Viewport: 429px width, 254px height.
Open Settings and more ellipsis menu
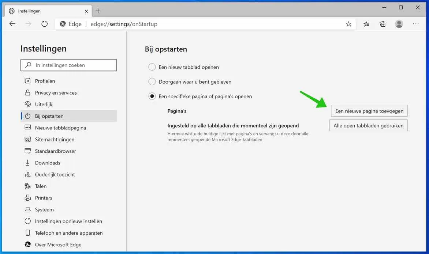tap(416, 24)
